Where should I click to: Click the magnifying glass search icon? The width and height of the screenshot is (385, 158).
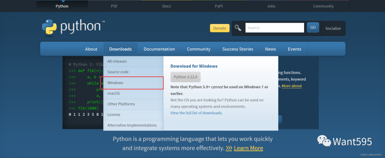(238, 28)
